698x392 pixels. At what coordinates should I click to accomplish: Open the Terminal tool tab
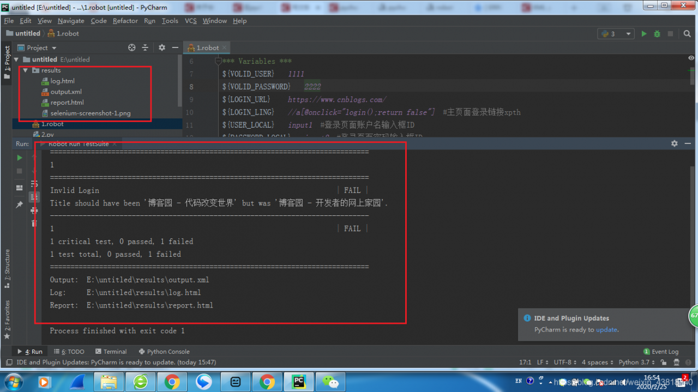click(x=111, y=352)
